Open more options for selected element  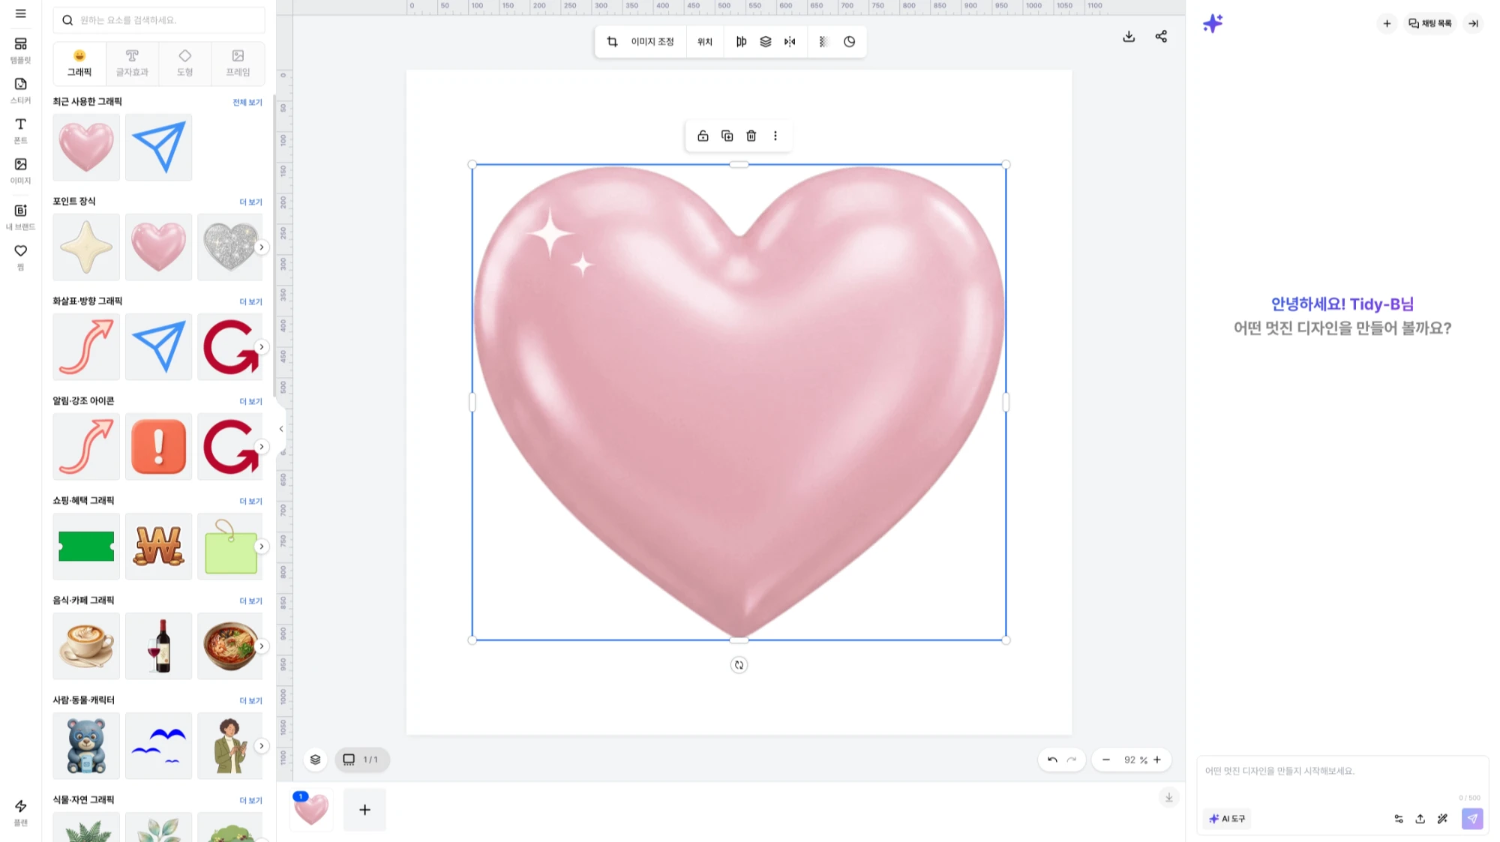[775, 136]
